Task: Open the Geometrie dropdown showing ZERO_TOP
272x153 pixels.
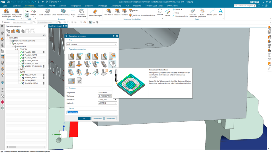Action: pos(107,99)
